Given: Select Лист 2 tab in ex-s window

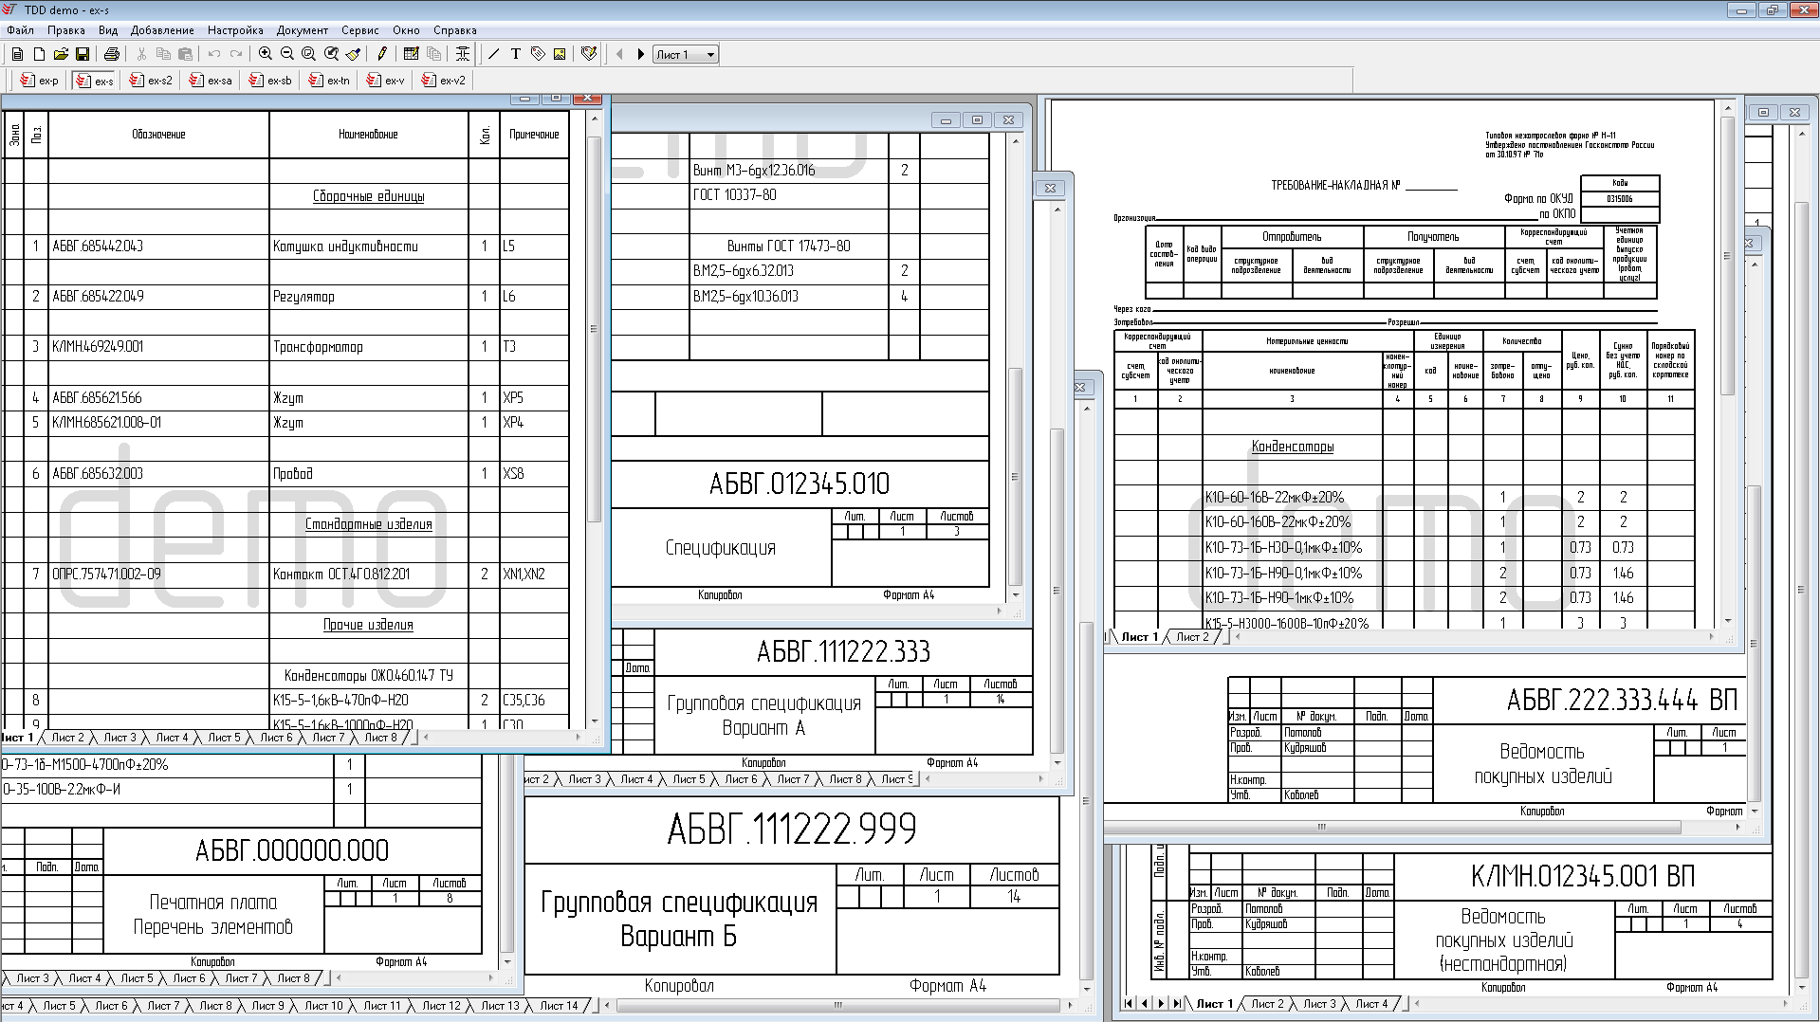Looking at the screenshot, I should coord(67,737).
